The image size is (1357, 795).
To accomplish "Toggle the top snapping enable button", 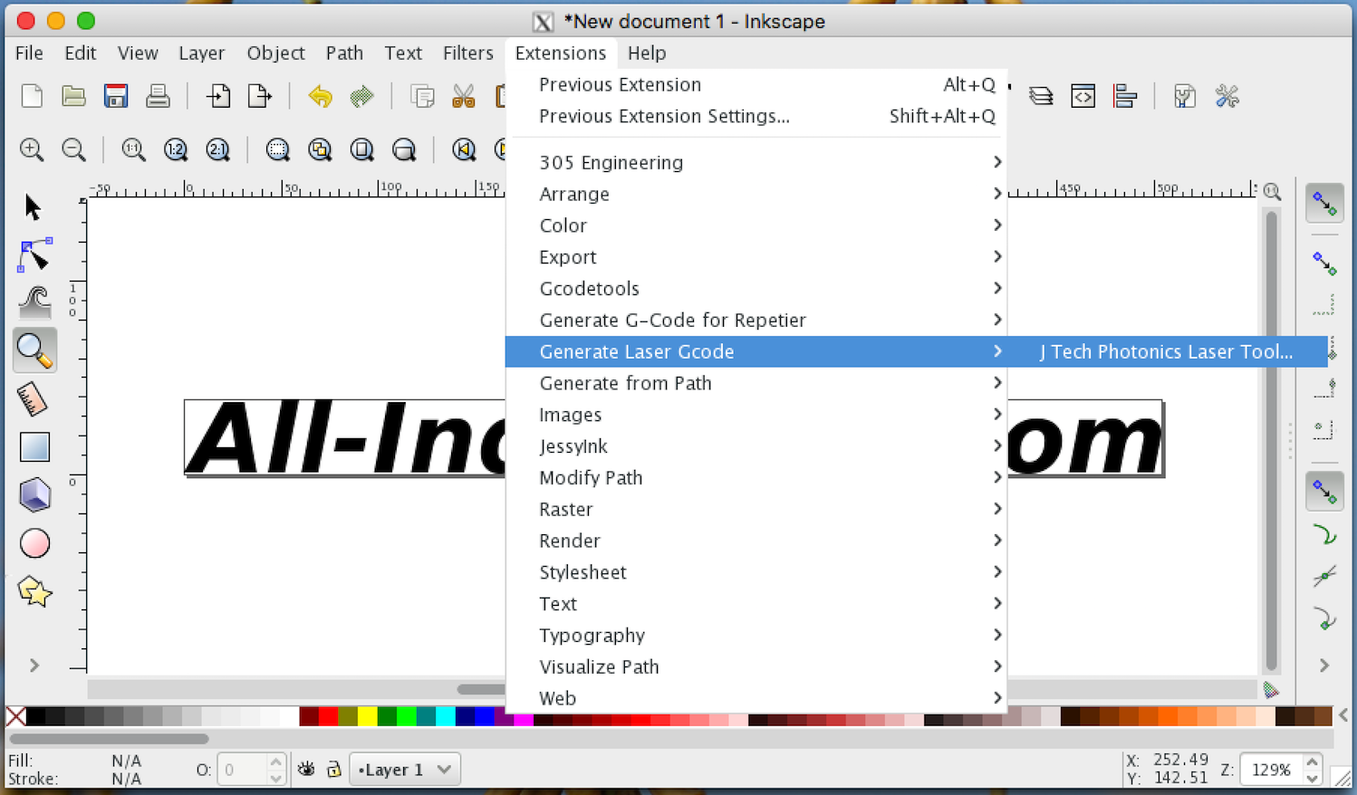I will (x=1323, y=204).
